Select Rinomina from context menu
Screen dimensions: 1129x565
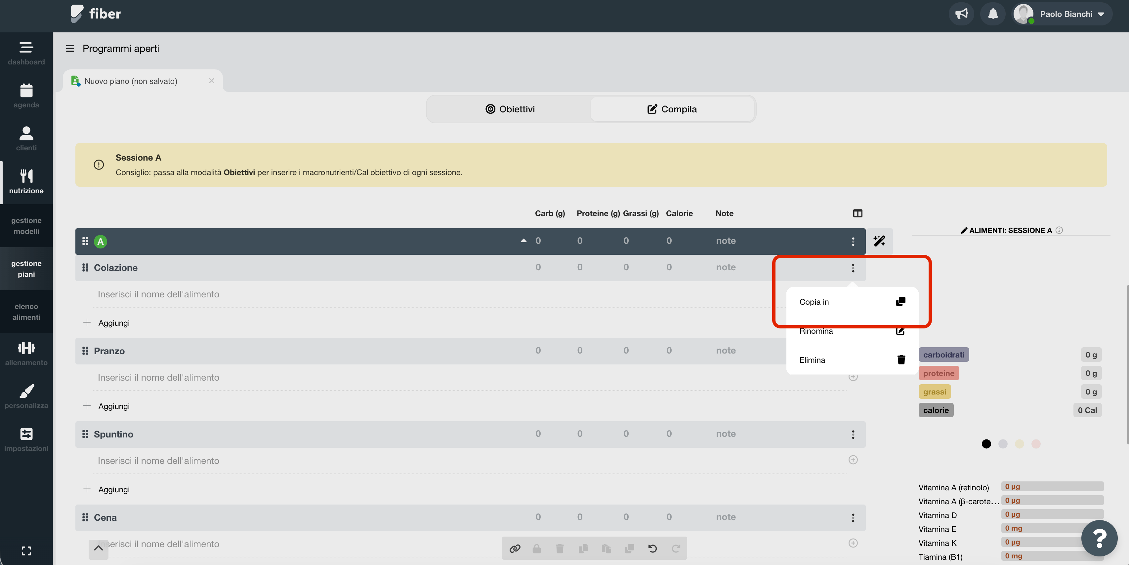pos(852,331)
